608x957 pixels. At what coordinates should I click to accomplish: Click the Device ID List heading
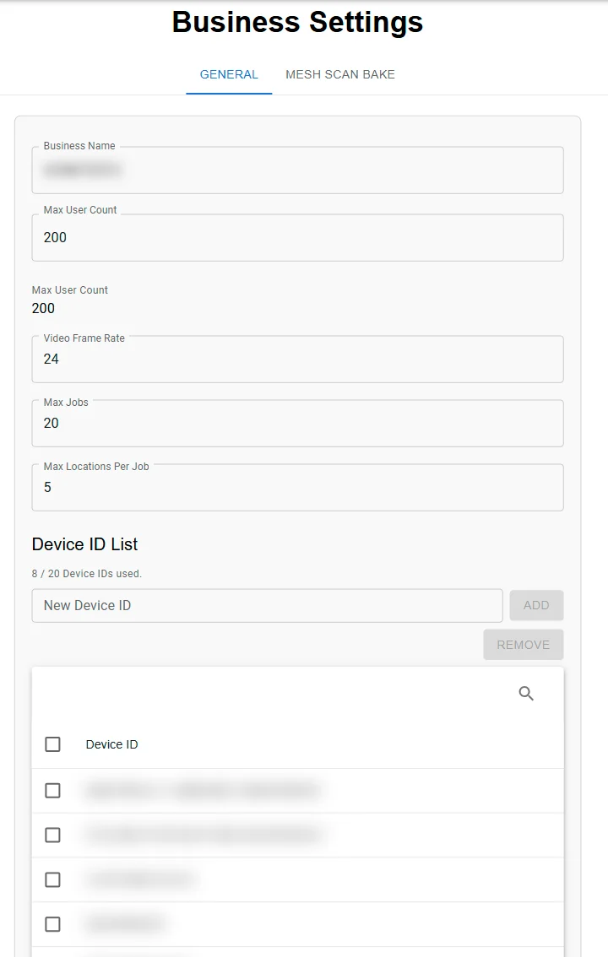click(x=84, y=544)
